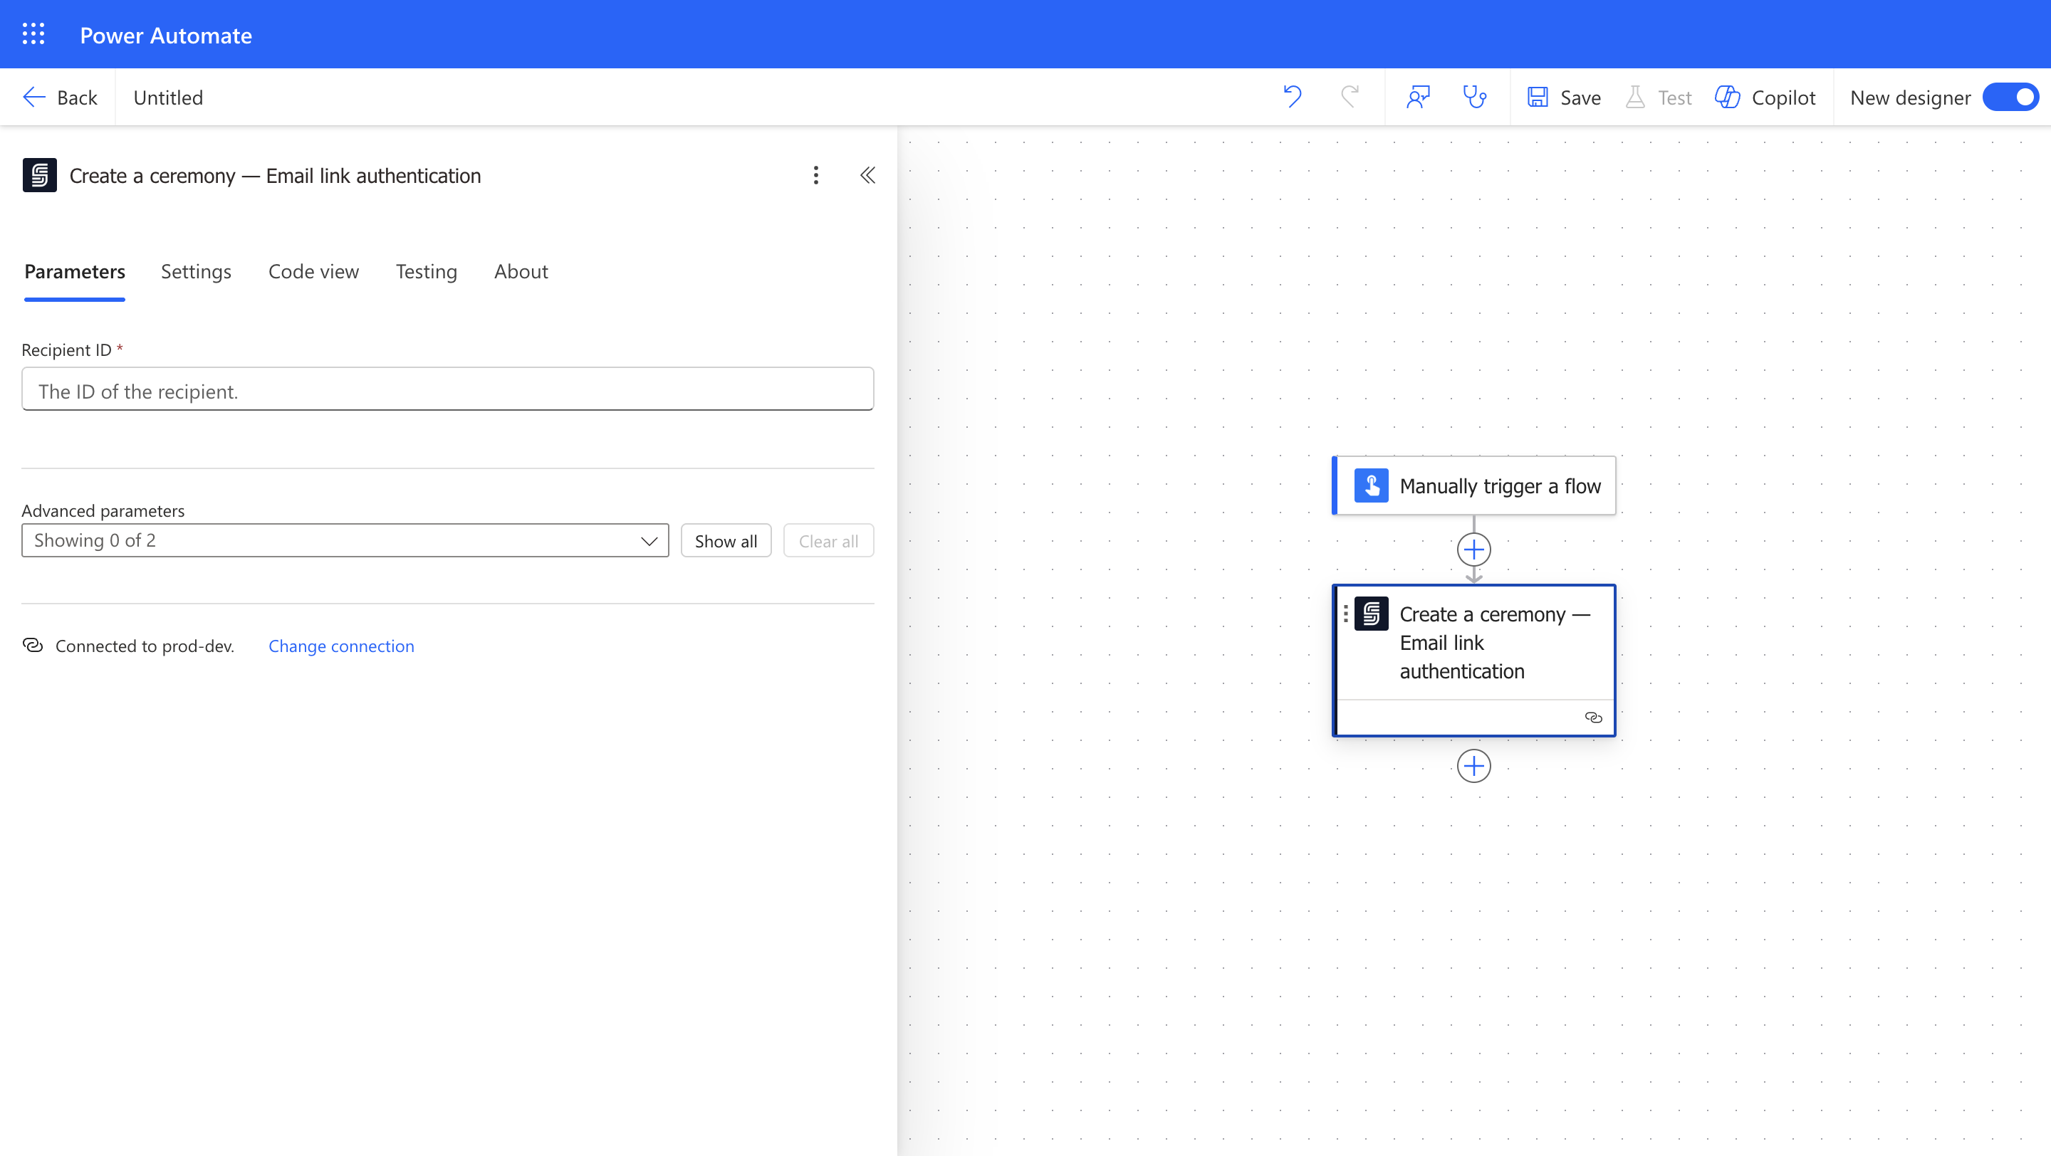The image size is (2051, 1156).
Task: Open the app launcher waffle icon
Action: [x=33, y=34]
